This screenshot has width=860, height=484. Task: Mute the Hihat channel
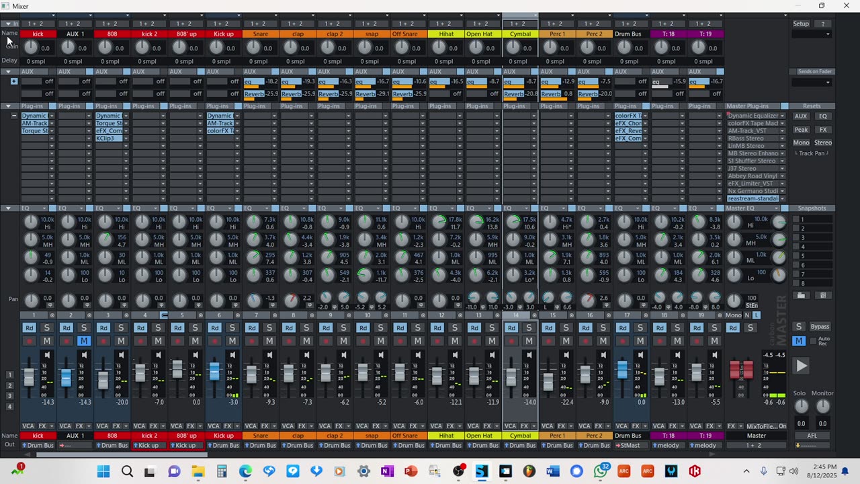tap(455, 341)
